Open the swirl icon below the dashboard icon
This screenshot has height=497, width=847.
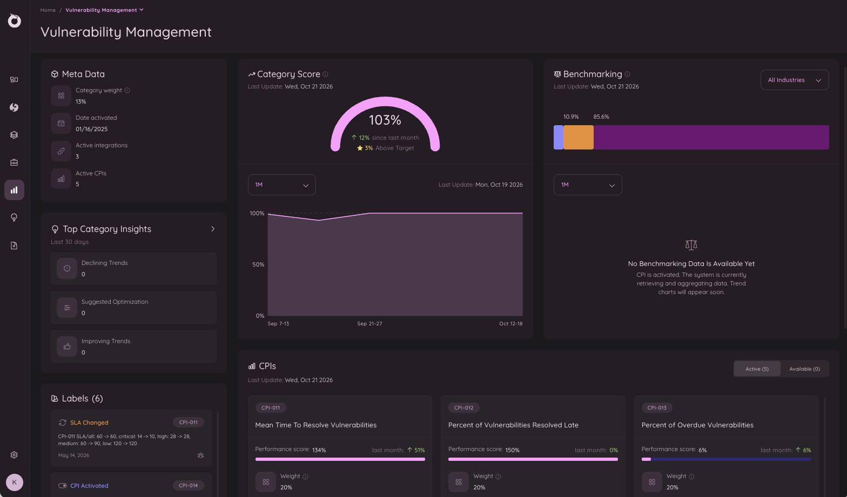(x=14, y=107)
